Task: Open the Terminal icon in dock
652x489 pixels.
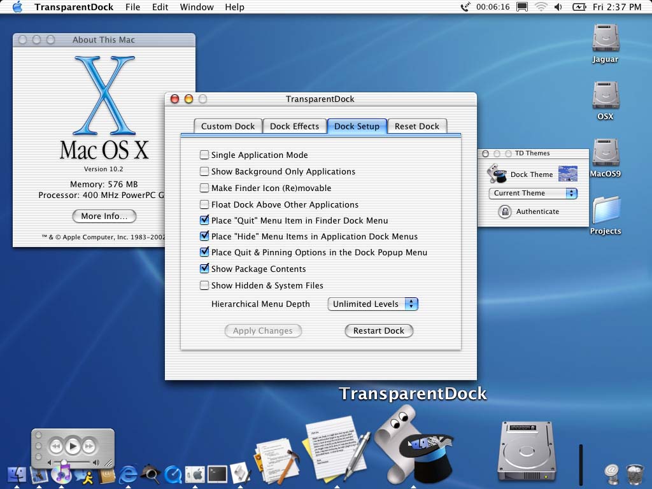Action: [x=217, y=474]
